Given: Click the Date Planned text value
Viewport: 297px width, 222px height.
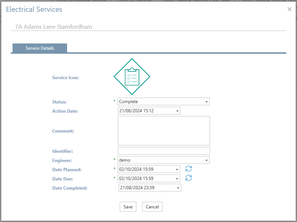Looking at the screenshot, I should 146,169.
